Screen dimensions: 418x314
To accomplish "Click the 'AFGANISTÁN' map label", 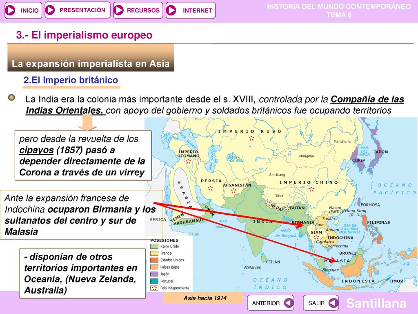I will tap(237, 185).
